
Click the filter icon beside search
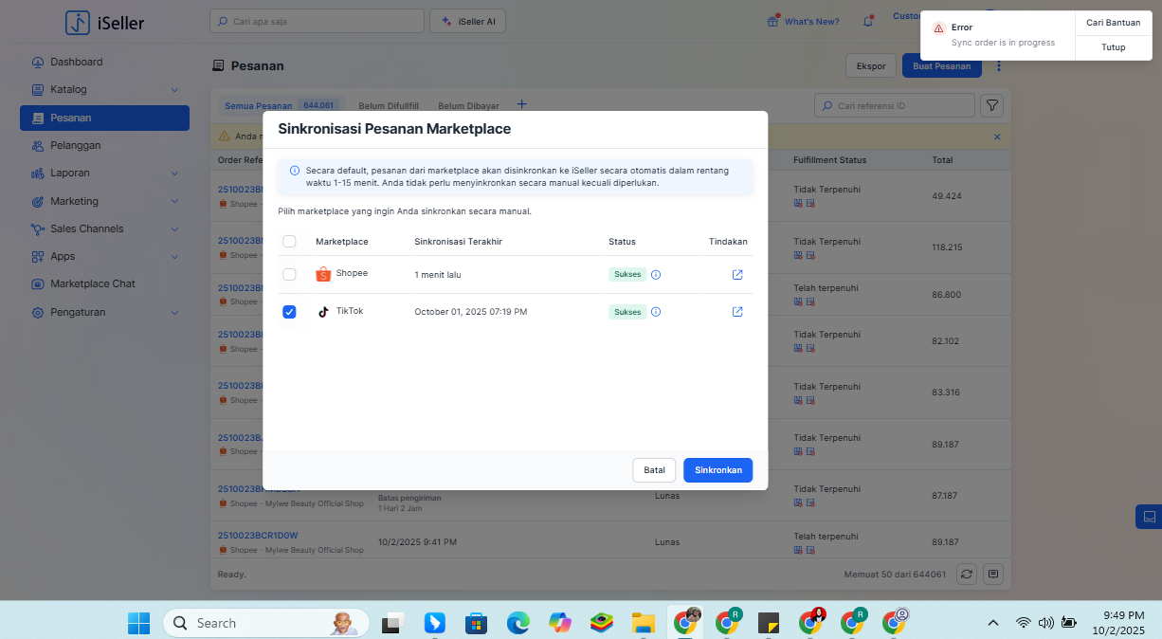pyautogui.click(x=991, y=106)
